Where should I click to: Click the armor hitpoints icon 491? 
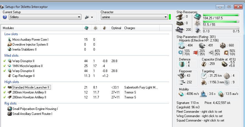(202, 45)
